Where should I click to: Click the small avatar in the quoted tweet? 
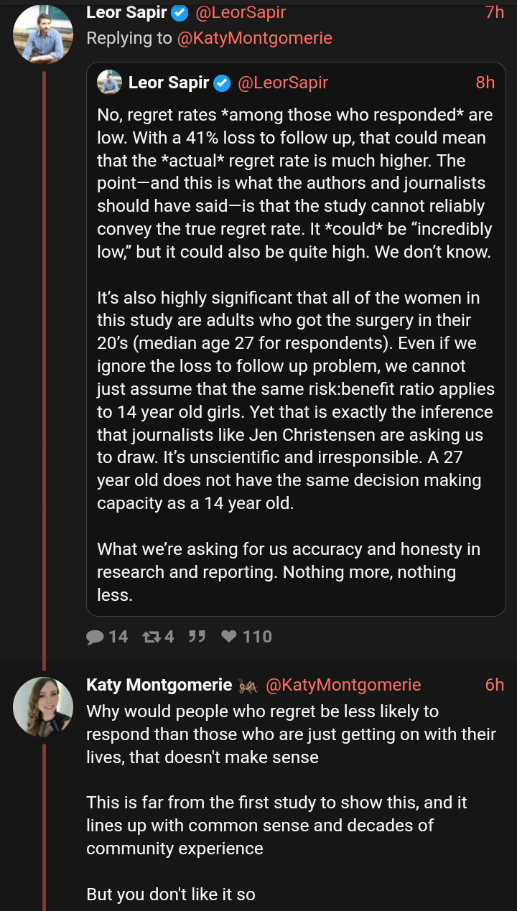click(x=110, y=83)
